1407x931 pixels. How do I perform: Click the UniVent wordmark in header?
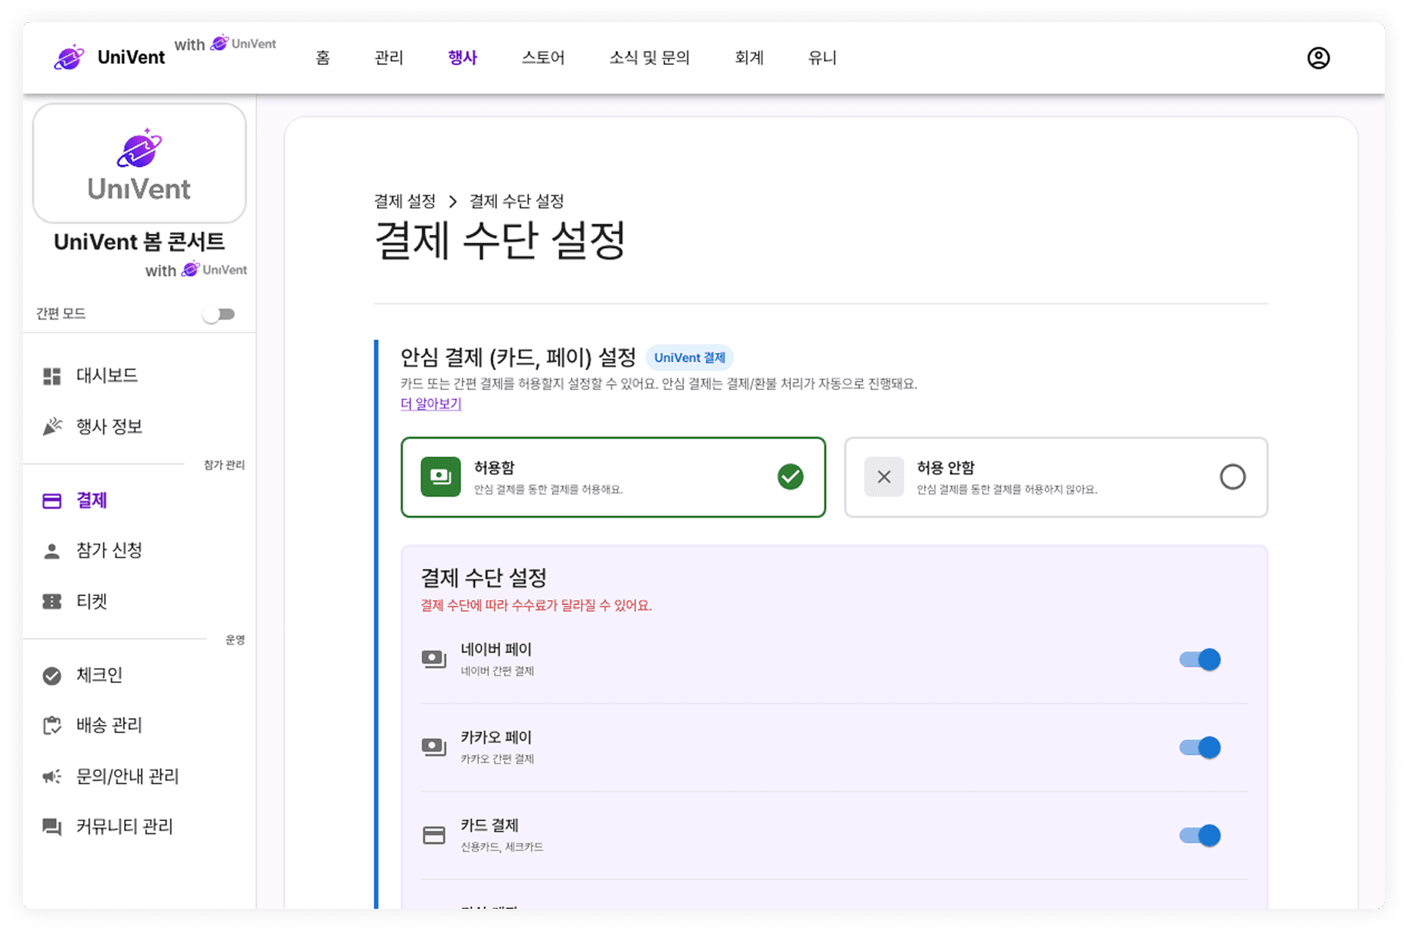(x=131, y=57)
